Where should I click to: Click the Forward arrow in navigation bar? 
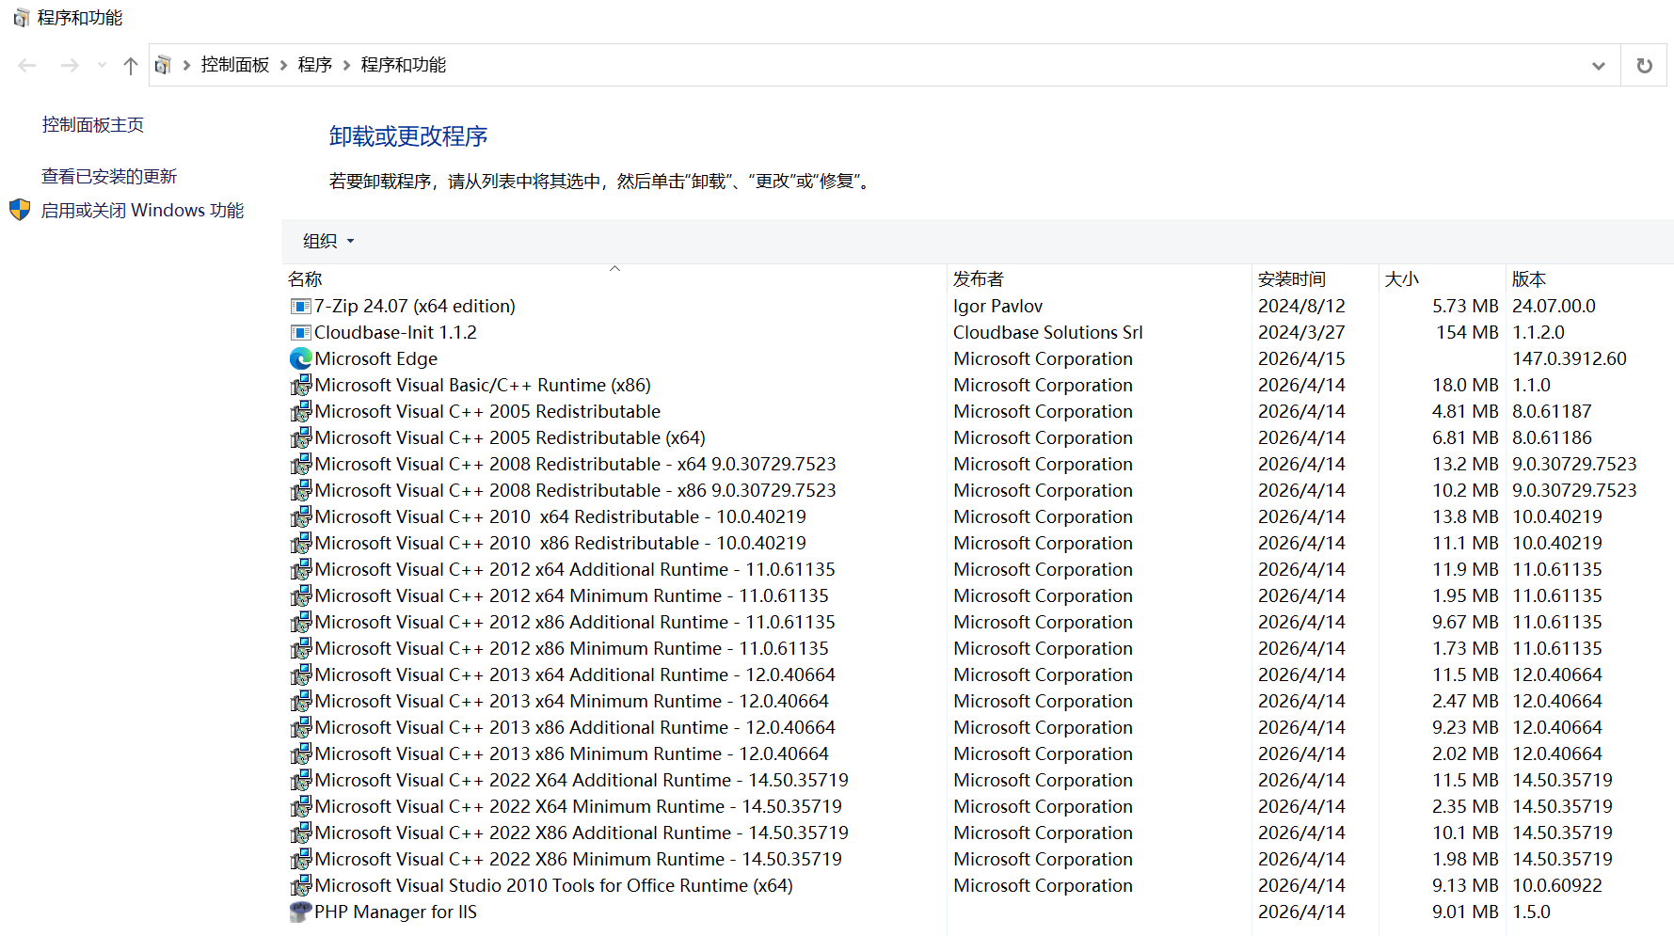coord(70,65)
